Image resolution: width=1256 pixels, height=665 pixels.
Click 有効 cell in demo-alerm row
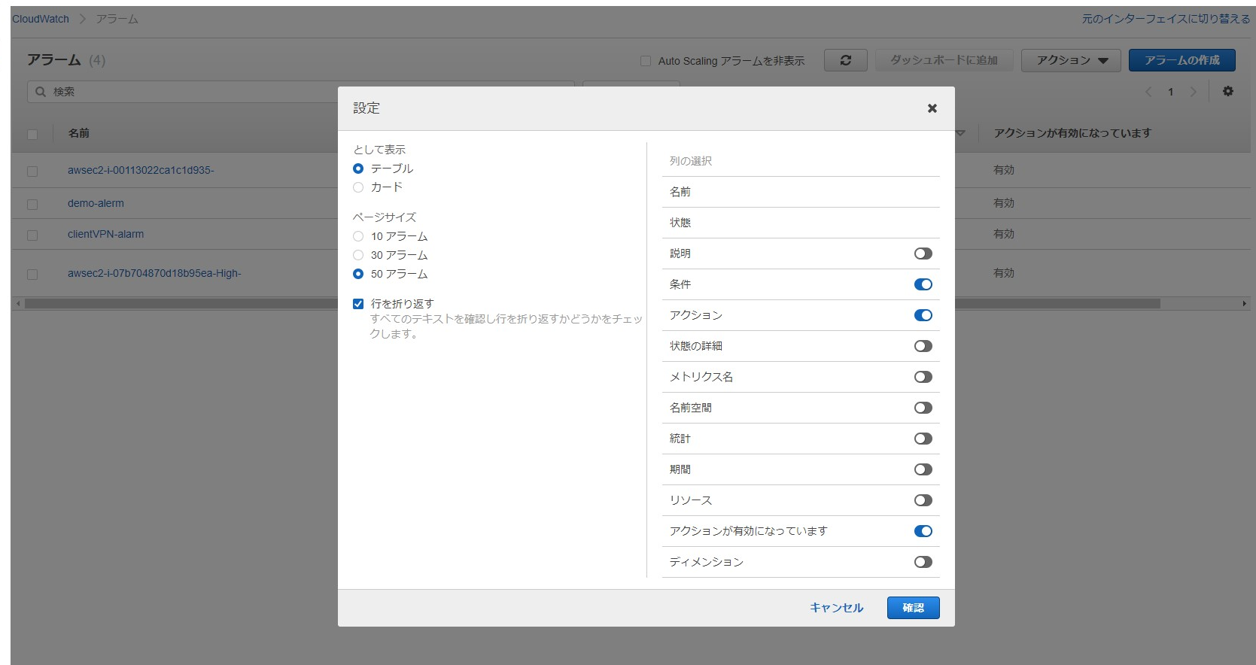click(1004, 203)
